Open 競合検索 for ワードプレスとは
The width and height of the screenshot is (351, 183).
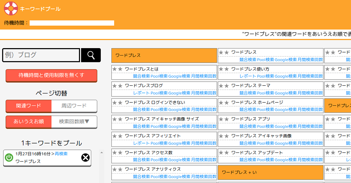(141, 76)
